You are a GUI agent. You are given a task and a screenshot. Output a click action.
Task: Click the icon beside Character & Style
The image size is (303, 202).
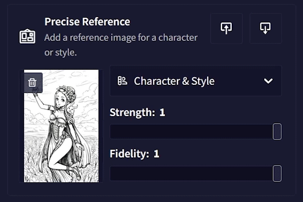click(x=122, y=81)
